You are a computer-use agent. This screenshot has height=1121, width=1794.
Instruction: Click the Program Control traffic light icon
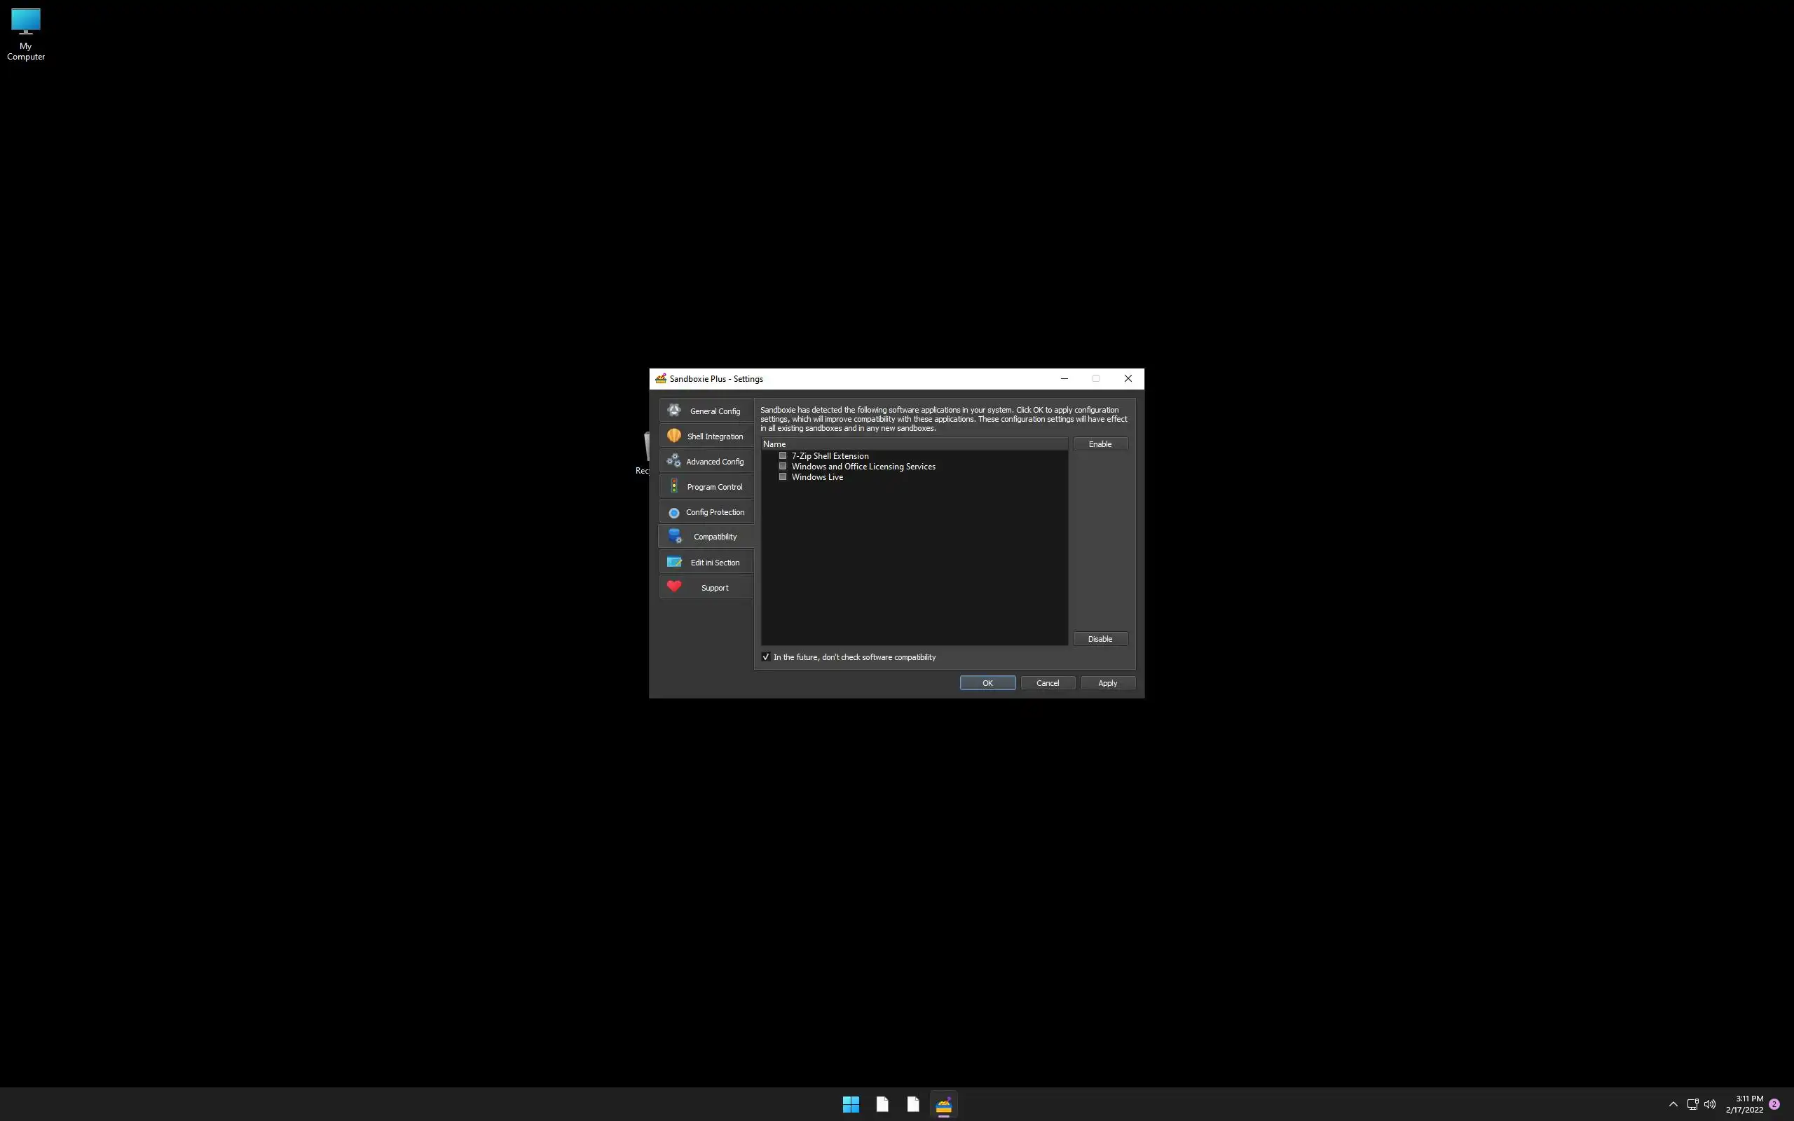click(x=674, y=486)
